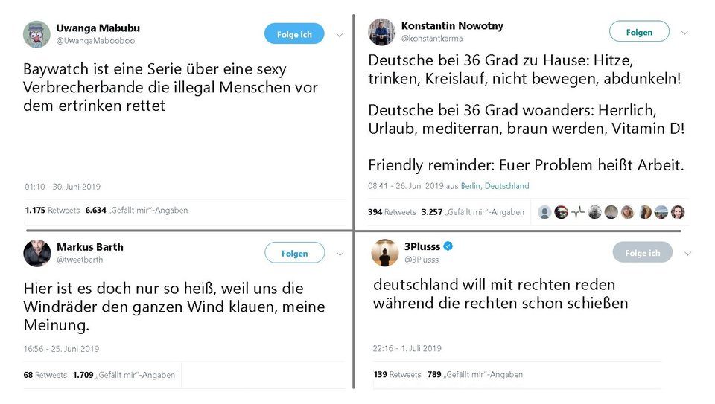Screen dimensions: 715x404
Task: Click the verified badge next to 3Plusss
Action: (x=448, y=246)
